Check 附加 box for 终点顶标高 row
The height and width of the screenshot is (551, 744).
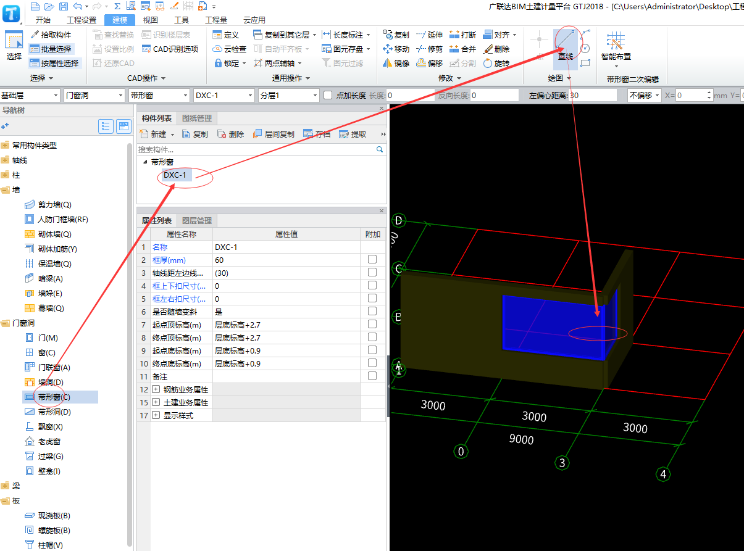click(x=372, y=338)
